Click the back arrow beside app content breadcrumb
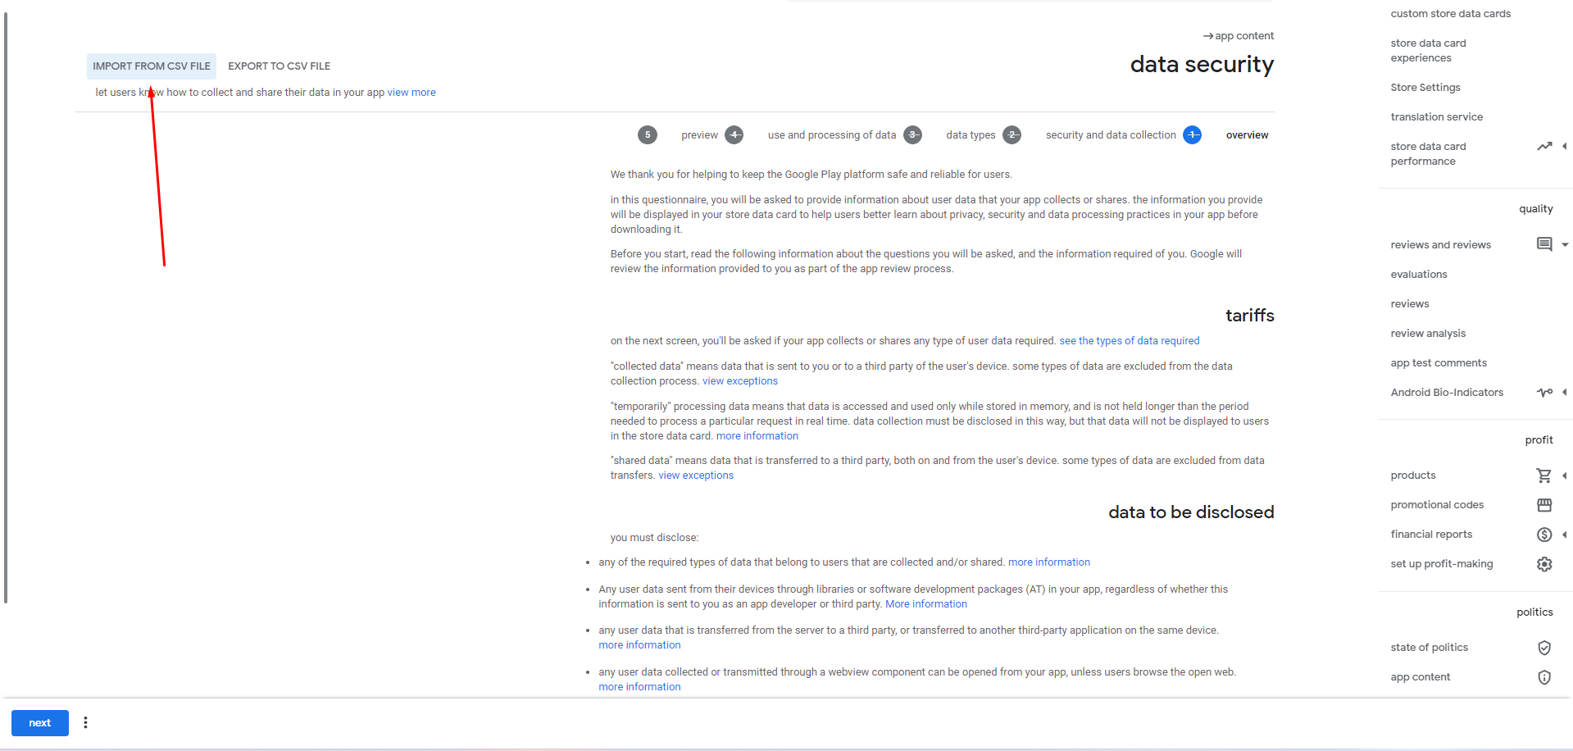 coord(1208,36)
